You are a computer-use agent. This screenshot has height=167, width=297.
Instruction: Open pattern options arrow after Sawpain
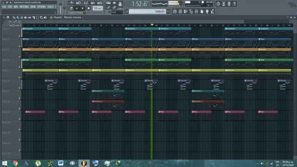tap(168, 11)
